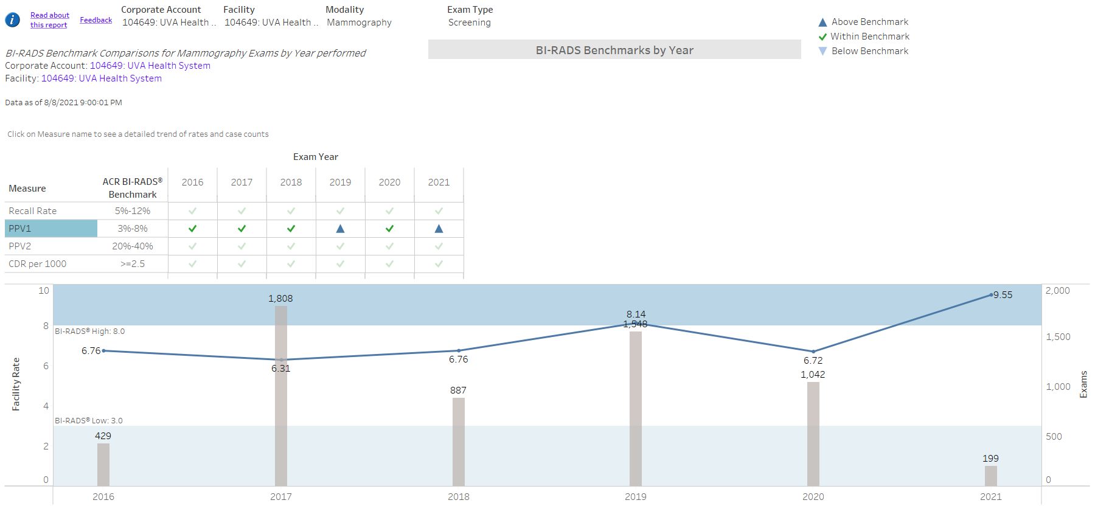1095x517 pixels.
Task: Click the 2017 exams bar labeled 1,808
Action: pos(281,395)
